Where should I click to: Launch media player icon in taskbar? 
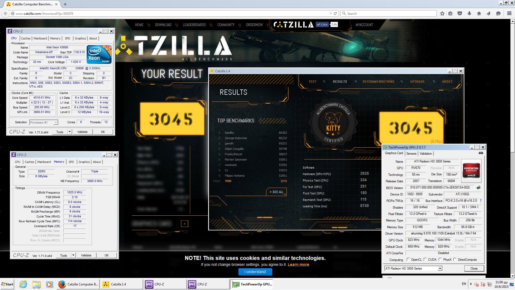[49, 284]
